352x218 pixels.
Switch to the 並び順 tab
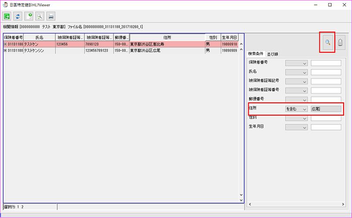273,54
